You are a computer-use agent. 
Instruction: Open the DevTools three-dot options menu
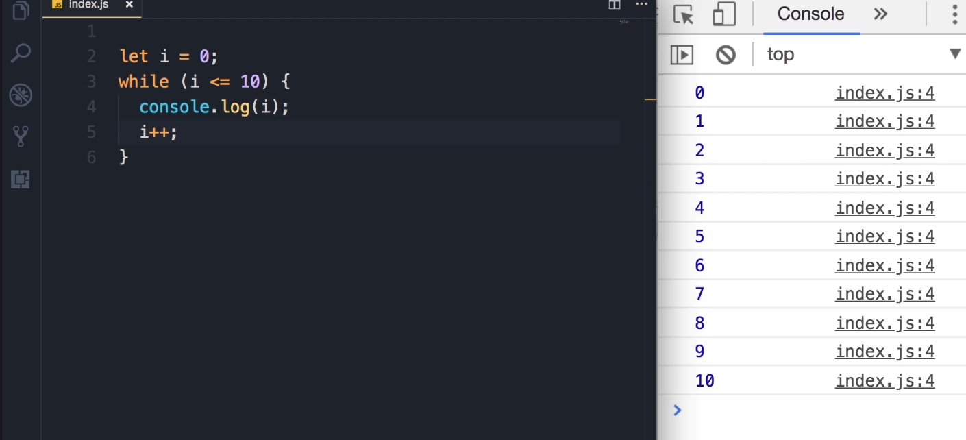[954, 14]
